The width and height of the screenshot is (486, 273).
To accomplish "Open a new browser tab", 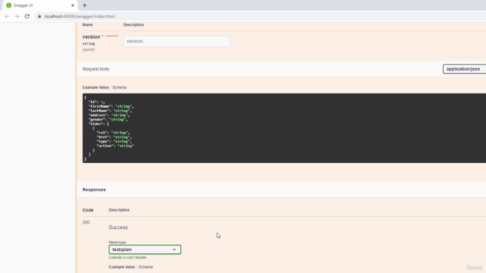I will pyautogui.click(x=84, y=5).
